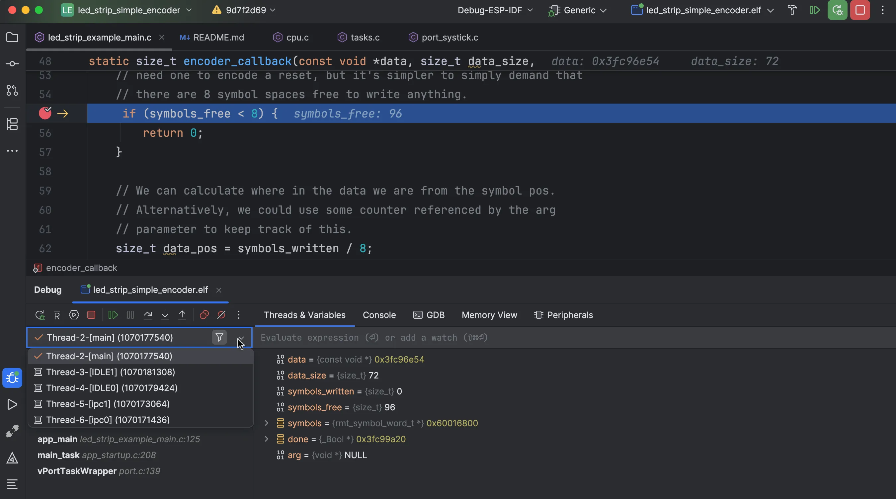The image size is (896, 499).
Task: Open the Commit tool window icon
Action: [x=12, y=64]
